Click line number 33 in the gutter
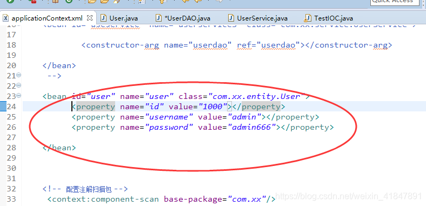The height and width of the screenshot is (206, 426). [x=11, y=199]
